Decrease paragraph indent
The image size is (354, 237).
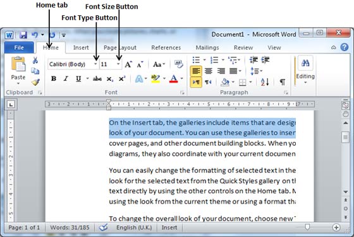253,60
